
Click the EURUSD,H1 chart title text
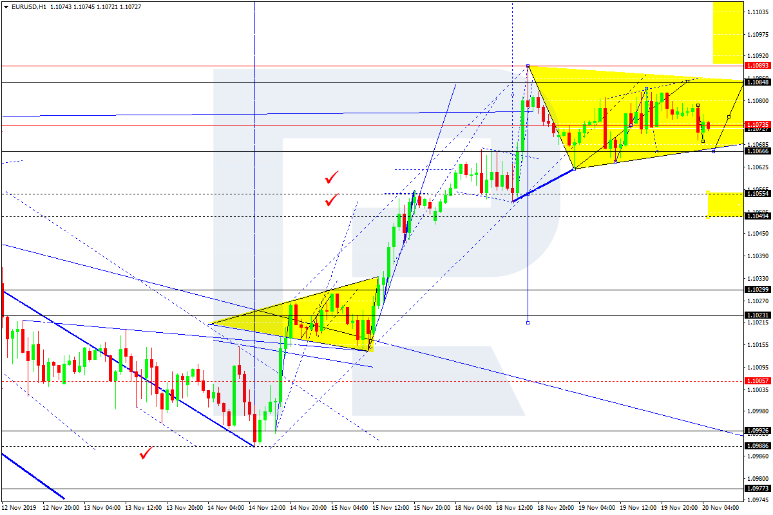click(29, 6)
